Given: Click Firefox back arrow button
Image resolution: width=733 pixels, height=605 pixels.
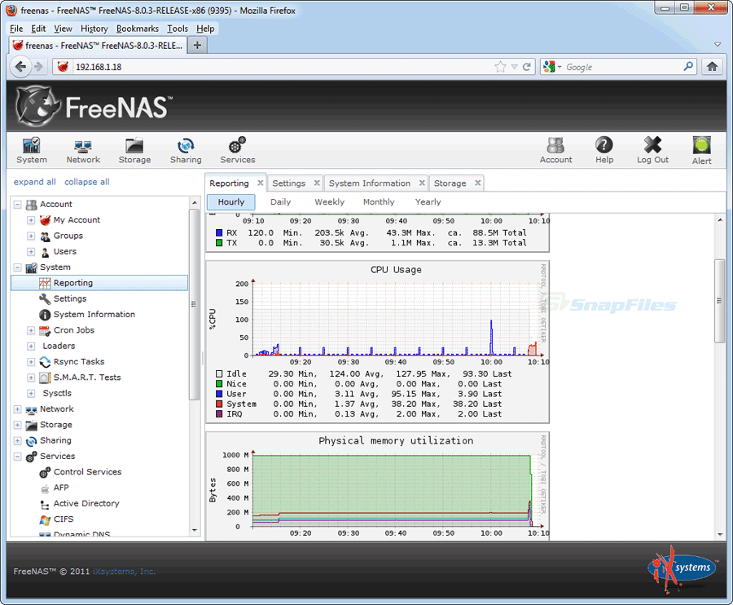Looking at the screenshot, I should coord(20,67).
